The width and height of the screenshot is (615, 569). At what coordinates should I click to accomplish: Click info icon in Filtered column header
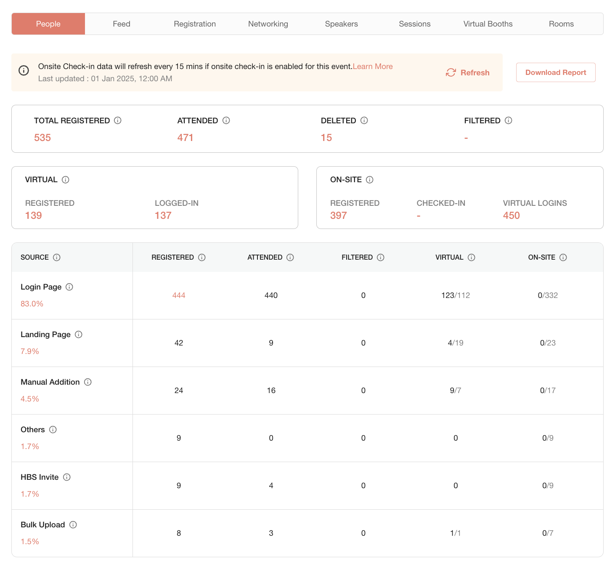click(381, 257)
